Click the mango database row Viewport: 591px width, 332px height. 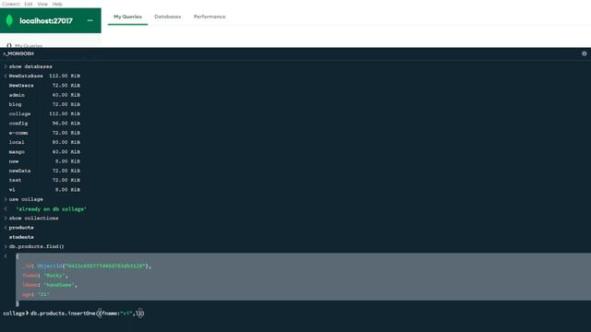pyautogui.click(x=44, y=151)
